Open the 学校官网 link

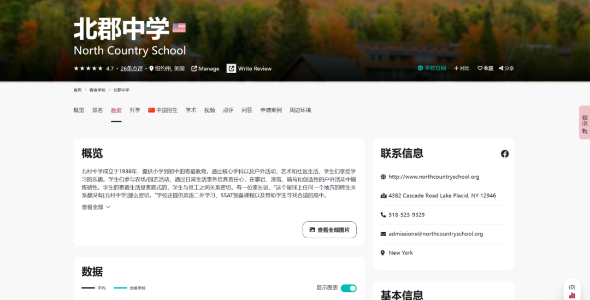click(x=432, y=68)
